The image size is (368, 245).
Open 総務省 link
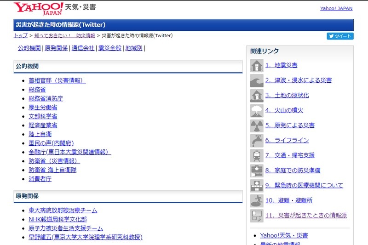pyautogui.click(x=37, y=89)
